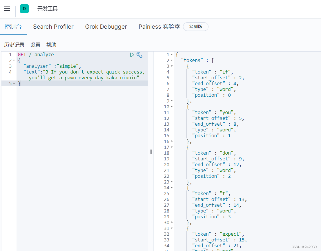This screenshot has height=251, width=321.
Task: Click the "end_offset" : 12 line
Action: [x=217, y=164]
